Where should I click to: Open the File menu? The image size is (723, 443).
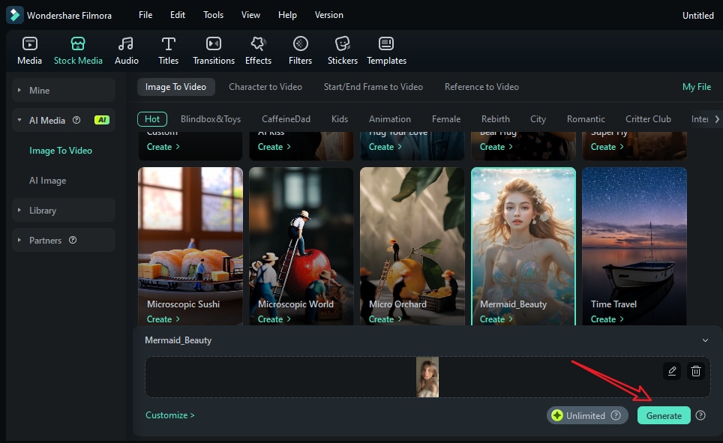(145, 15)
